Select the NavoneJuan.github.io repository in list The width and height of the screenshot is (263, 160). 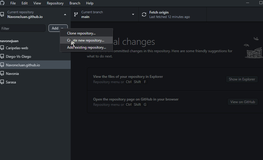[x=35, y=65]
